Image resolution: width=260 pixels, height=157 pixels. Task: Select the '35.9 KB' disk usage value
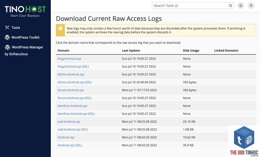(188, 145)
